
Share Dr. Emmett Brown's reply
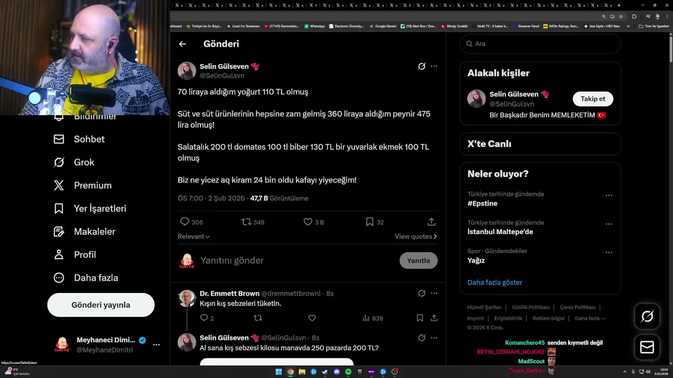click(x=434, y=318)
